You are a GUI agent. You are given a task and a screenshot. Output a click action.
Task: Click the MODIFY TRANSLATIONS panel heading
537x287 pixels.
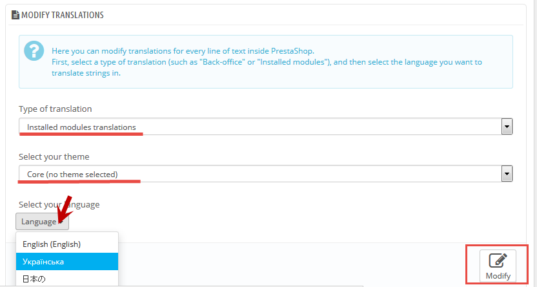click(63, 15)
